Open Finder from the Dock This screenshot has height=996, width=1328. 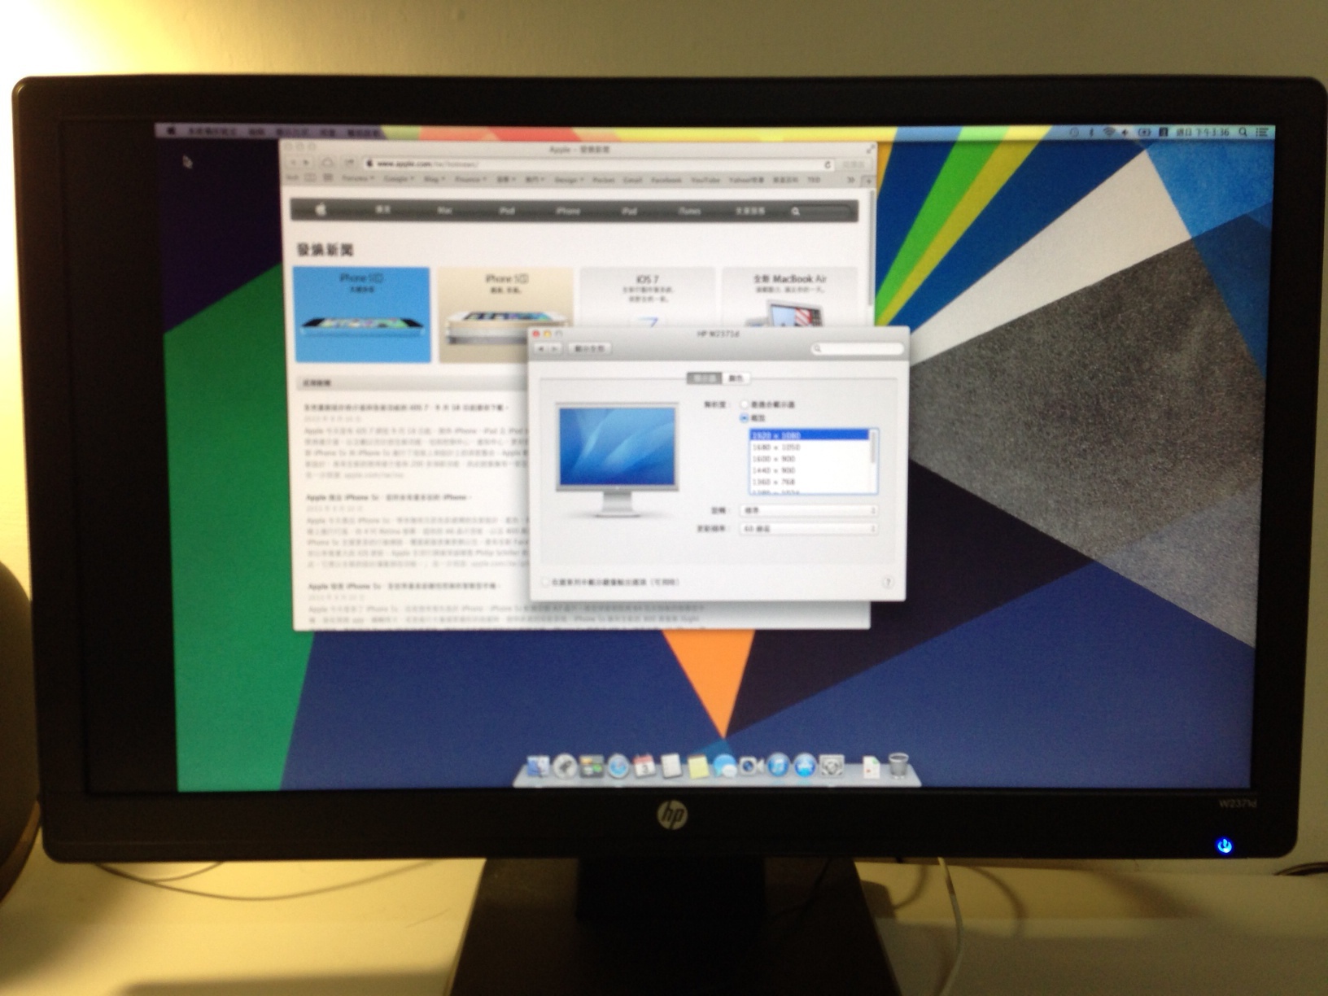(x=537, y=766)
